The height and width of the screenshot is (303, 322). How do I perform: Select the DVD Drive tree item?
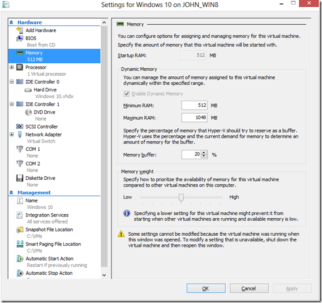pos(44,112)
